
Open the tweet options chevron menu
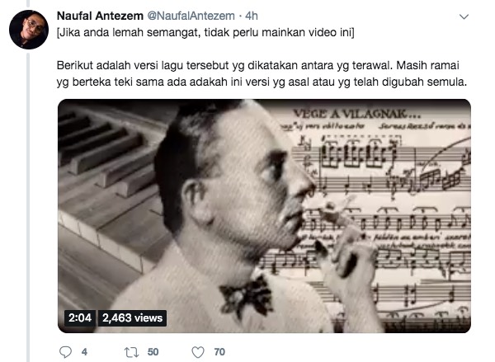click(x=464, y=16)
